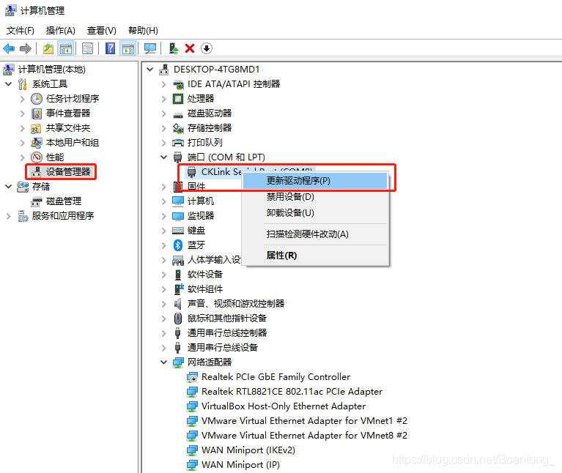The height and width of the screenshot is (473, 562).
Task: Click the red X uninstall device icon
Action: coord(190,48)
